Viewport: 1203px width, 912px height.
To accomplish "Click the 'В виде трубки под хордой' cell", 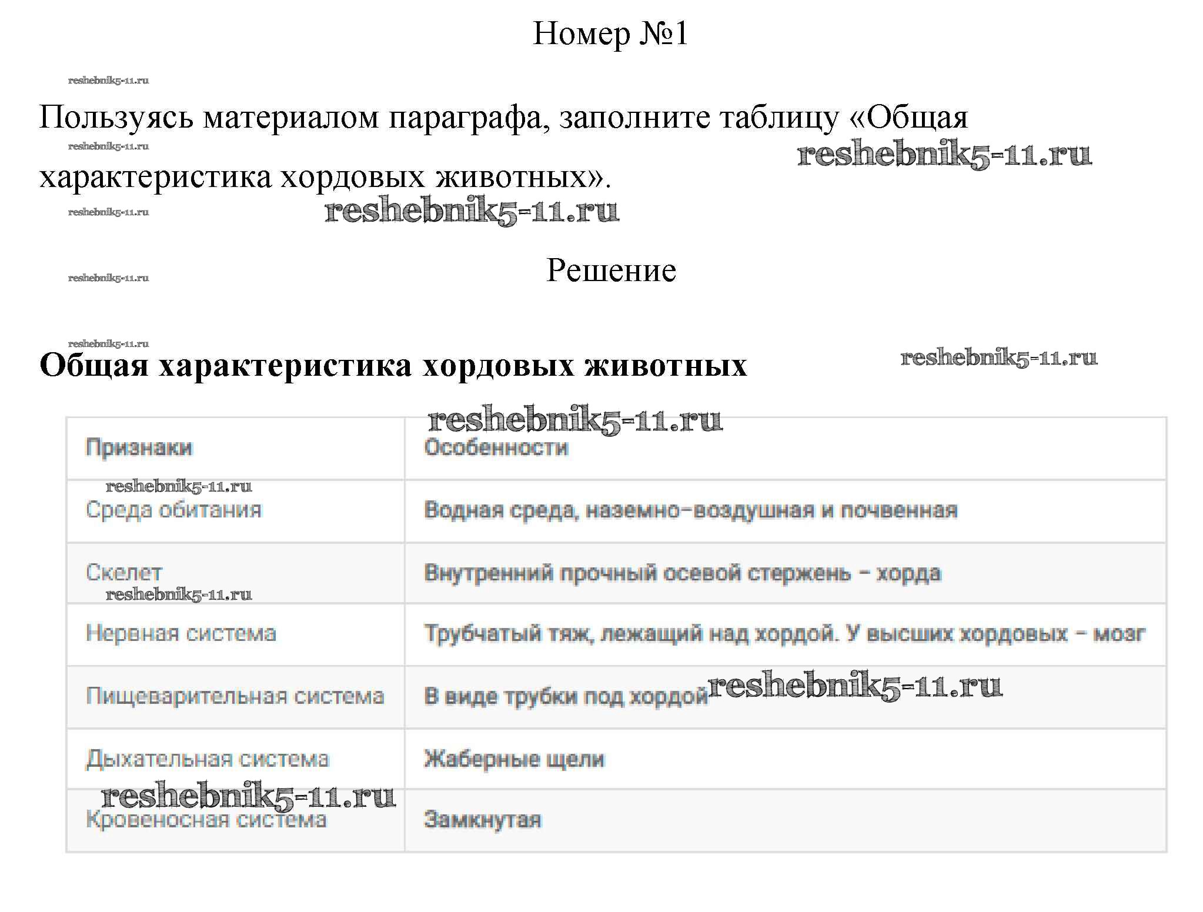I will [x=566, y=697].
